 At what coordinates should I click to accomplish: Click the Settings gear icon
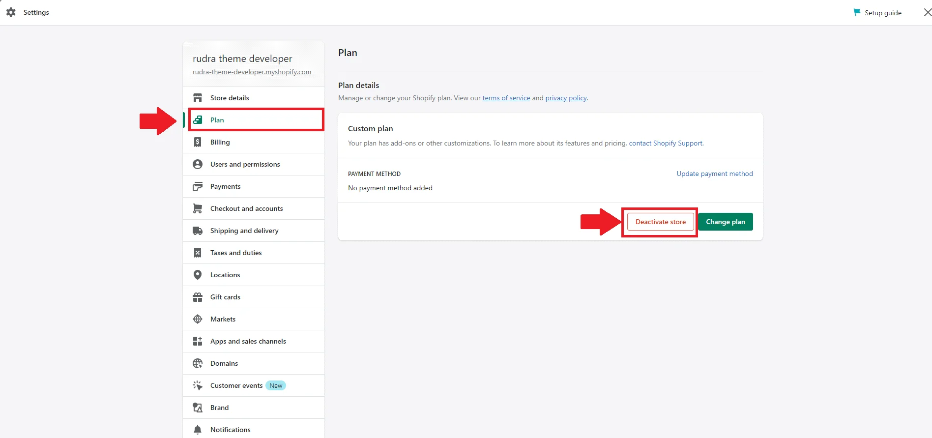coord(11,12)
